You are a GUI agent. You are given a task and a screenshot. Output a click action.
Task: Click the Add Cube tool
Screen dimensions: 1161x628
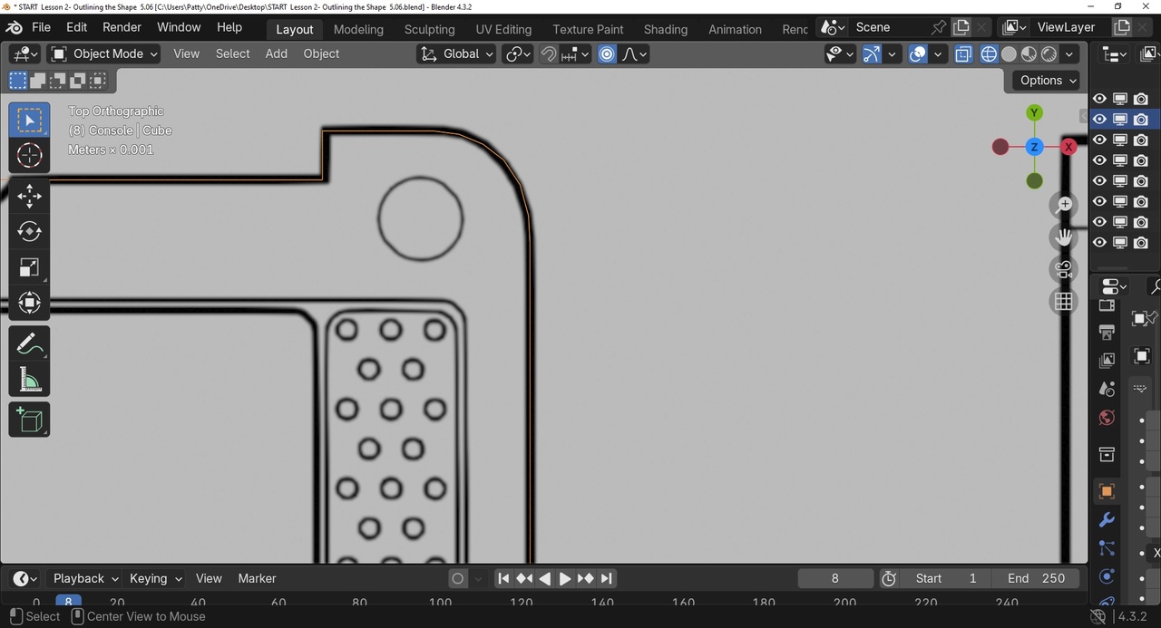(29, 420)
